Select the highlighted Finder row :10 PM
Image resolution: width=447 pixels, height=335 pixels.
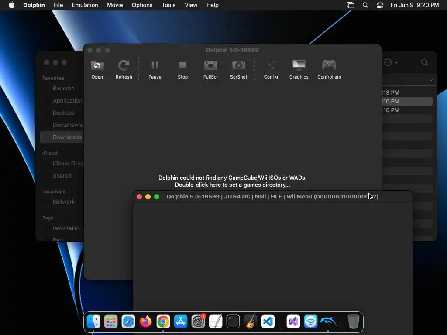407,101
